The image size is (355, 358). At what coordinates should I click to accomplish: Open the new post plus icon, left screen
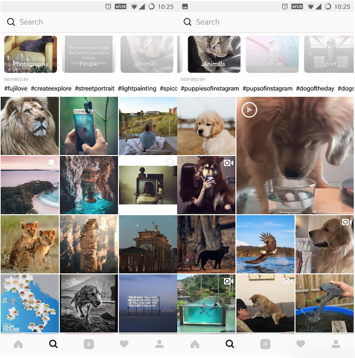(89, 344)
